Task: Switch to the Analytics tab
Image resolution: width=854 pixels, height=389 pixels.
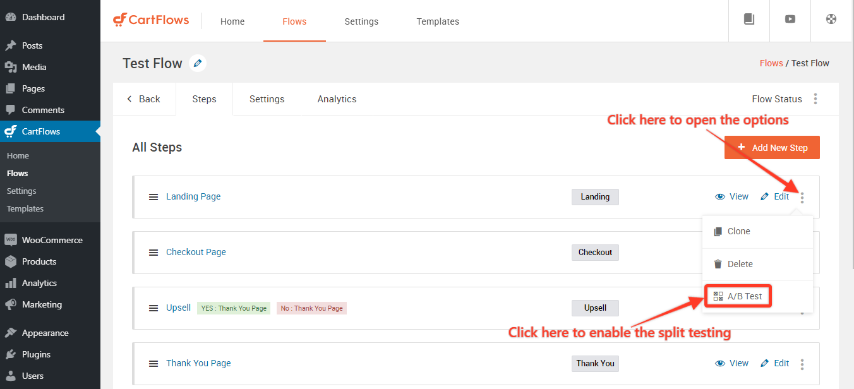Action: (337, 99)
